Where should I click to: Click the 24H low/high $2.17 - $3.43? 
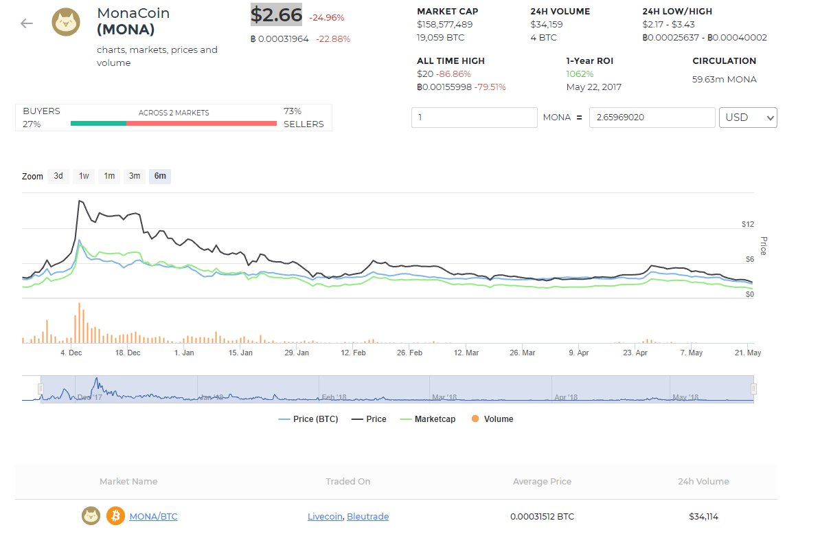click(x=668, y=25)
